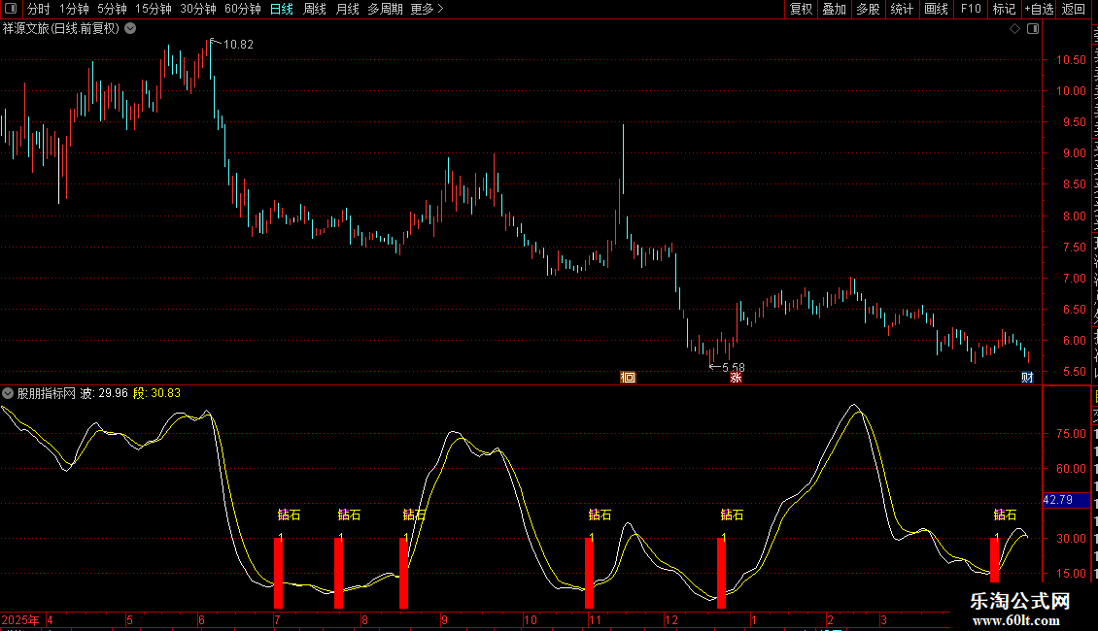This screenshot has height=631, width=1098.
Task: Add stock with the +自选 button
Action: tap(1039, 9)
